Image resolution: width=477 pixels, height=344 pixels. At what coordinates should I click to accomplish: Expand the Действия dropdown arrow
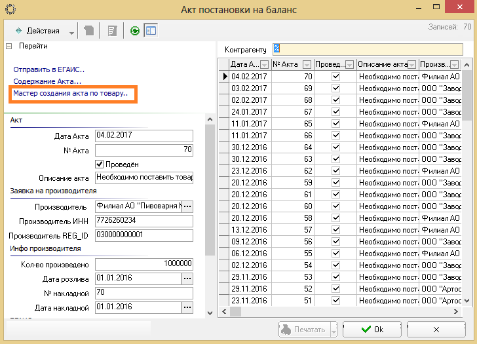tap(71, 33)
